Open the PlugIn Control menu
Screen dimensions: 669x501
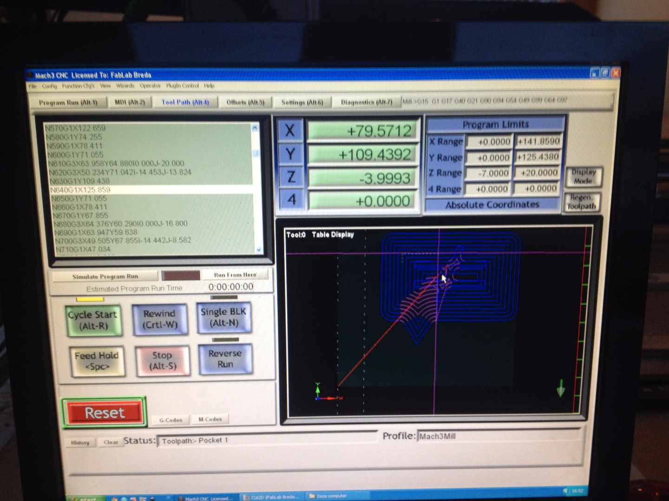point(183,86)
